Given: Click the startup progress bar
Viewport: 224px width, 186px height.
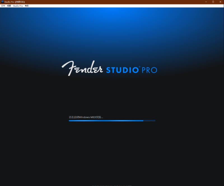Looking at the screenshot, I should (112, 121).
